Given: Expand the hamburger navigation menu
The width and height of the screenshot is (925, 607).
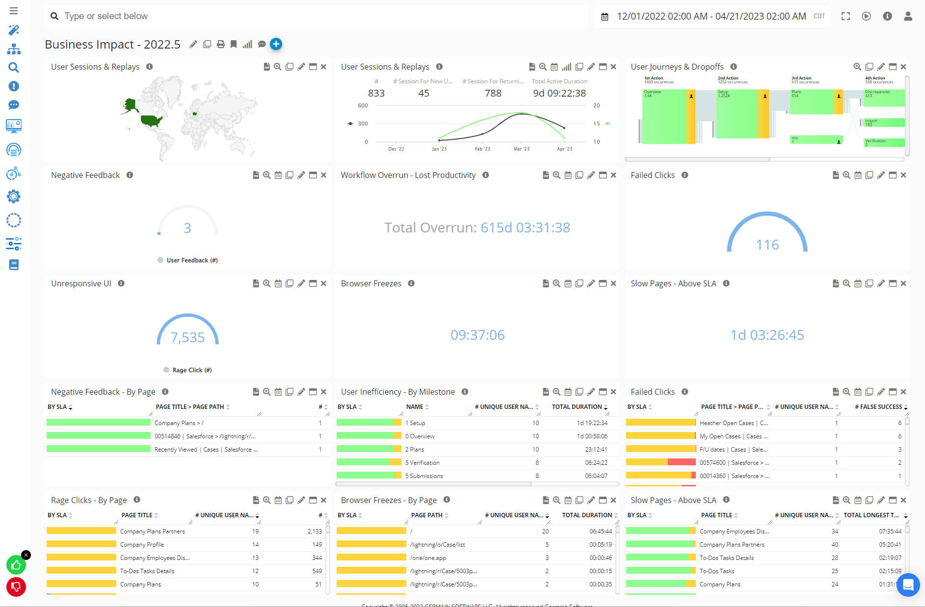Looking at the screenshot, I should point(14,11).
